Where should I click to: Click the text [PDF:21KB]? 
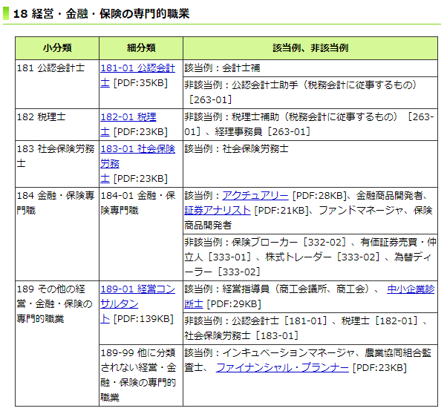[x=281, y=211]
